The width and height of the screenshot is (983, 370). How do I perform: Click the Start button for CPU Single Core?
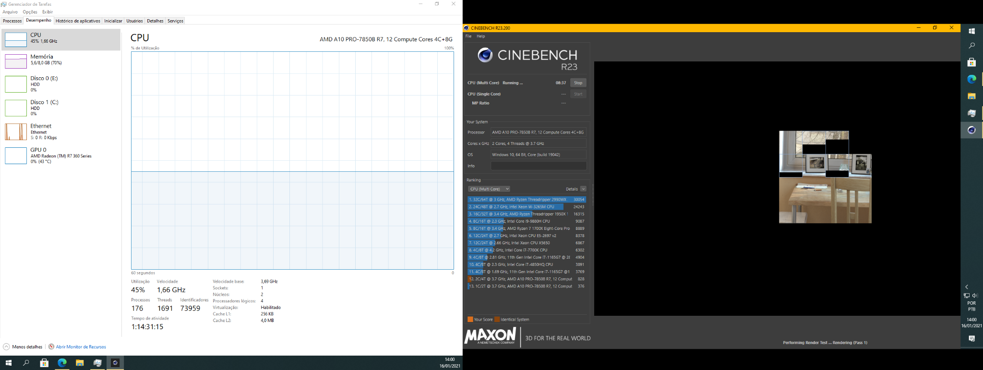coord(578,94)
